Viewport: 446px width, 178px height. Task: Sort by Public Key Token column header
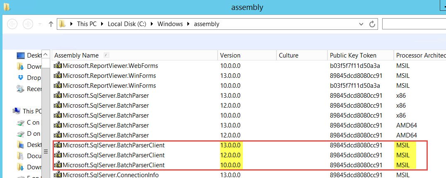tap(360, 55)
